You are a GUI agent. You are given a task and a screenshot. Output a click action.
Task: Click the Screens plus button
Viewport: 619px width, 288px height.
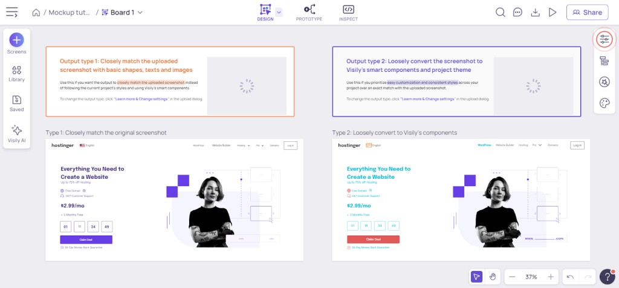tap(16, 40)
